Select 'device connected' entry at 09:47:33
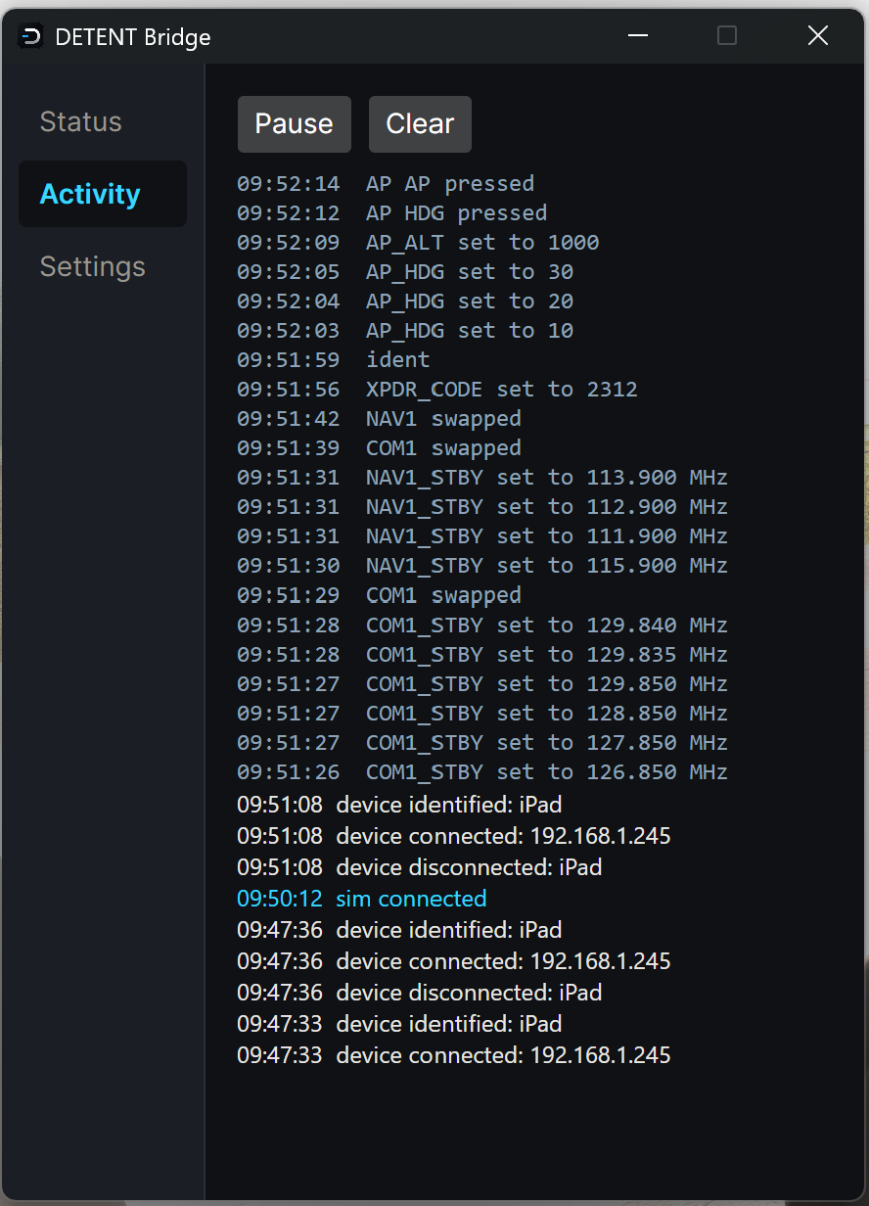This screenshot has height=1206, width=869. 454,1055
